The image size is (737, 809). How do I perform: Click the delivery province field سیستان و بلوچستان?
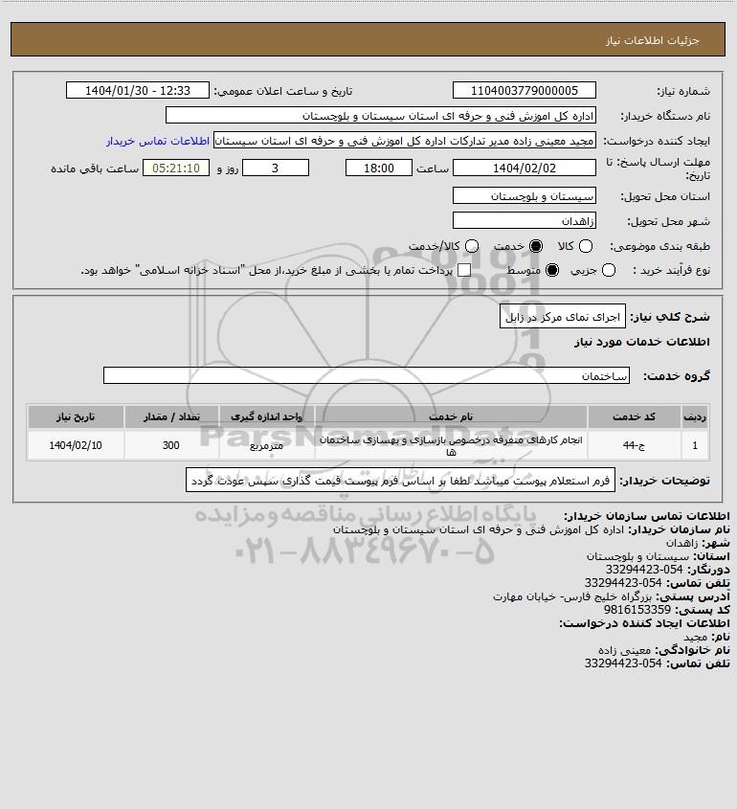coord(524,196)
